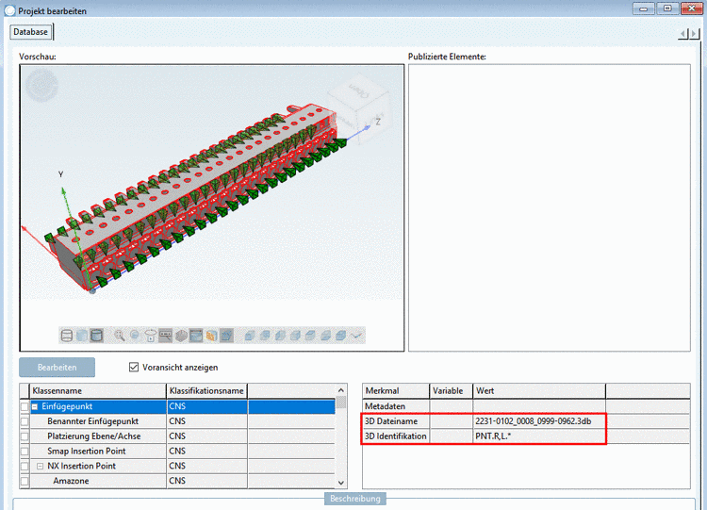Click tab strip left scroll arrow
This screenshot has height=510, width=707.
[683, 33]
